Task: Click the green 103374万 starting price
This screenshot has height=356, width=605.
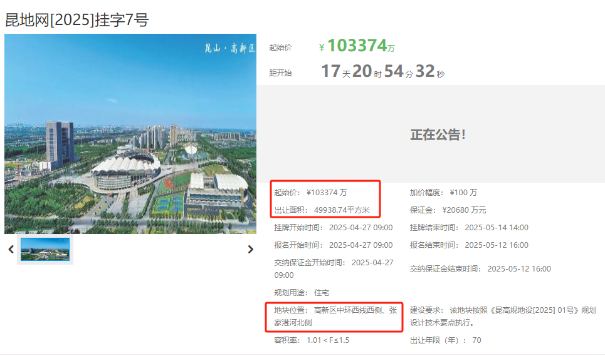Action: (x=357, y=46)
